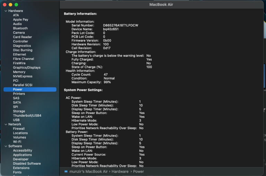Image resolution: width=266 pixels, height=176 pixels.
Task: Click the yellow minimize window button
Action: [10, 5]
